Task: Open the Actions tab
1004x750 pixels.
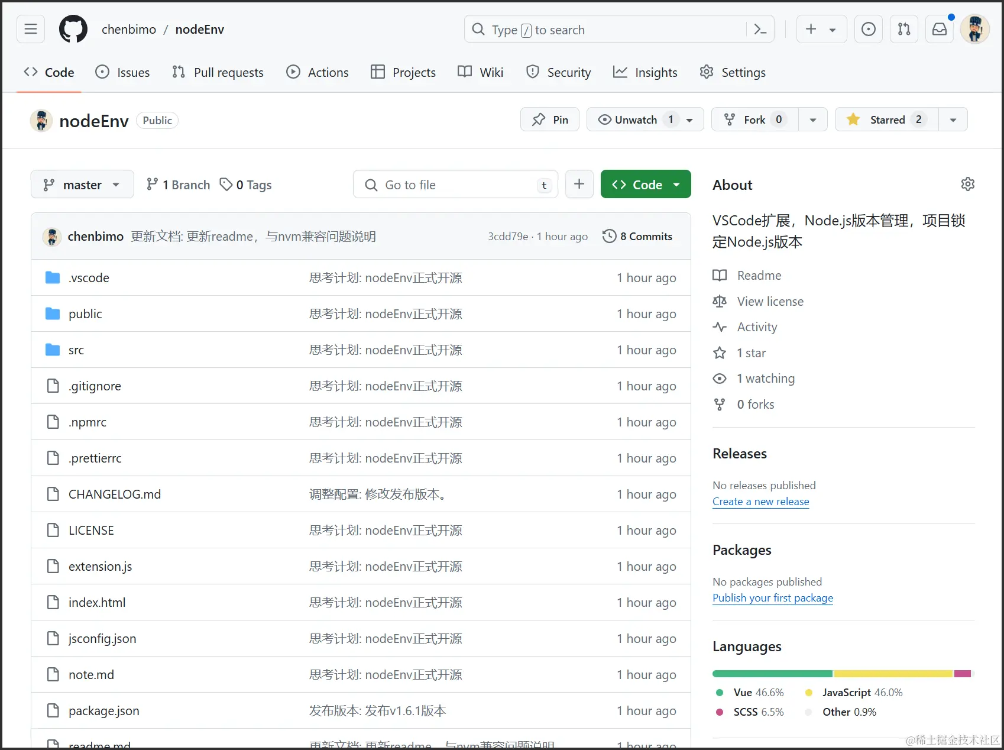Action: click(318, 72)
